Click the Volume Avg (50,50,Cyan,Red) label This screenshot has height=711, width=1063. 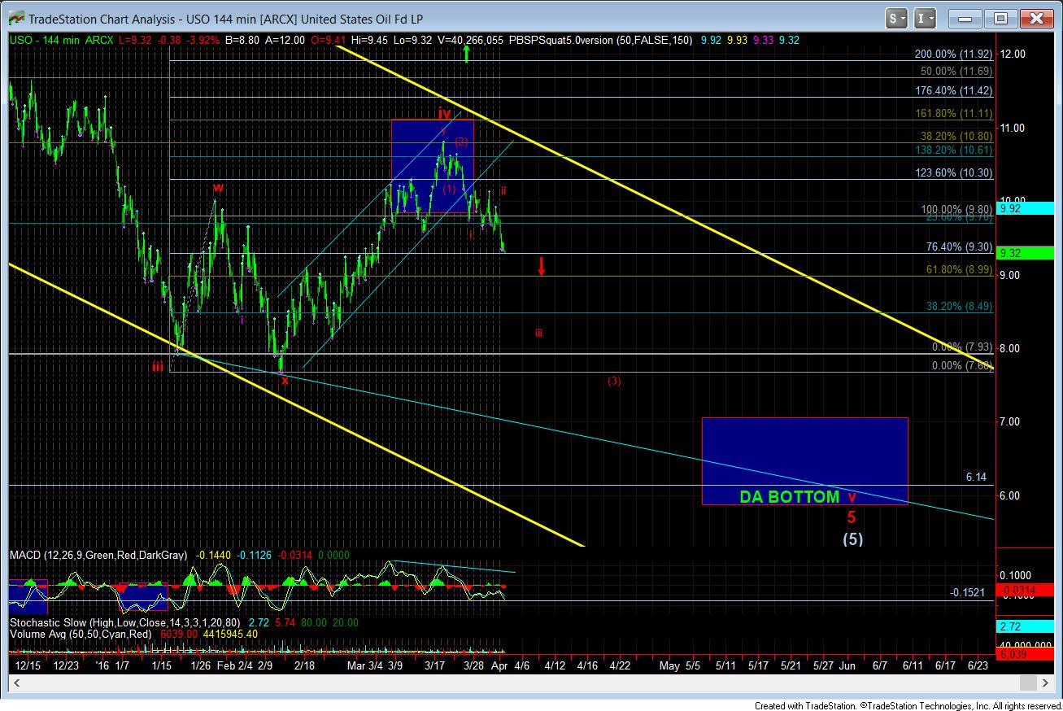[81, 633]
